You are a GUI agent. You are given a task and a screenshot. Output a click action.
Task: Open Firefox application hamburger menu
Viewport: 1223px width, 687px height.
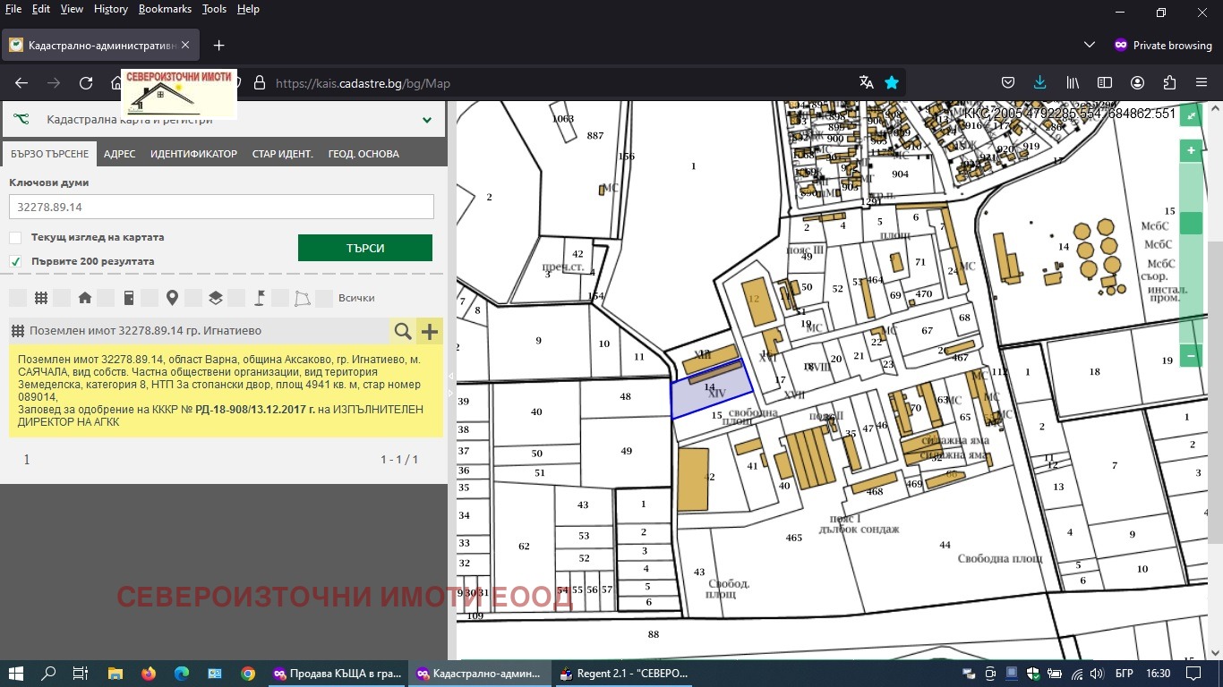coord(1201,82)
